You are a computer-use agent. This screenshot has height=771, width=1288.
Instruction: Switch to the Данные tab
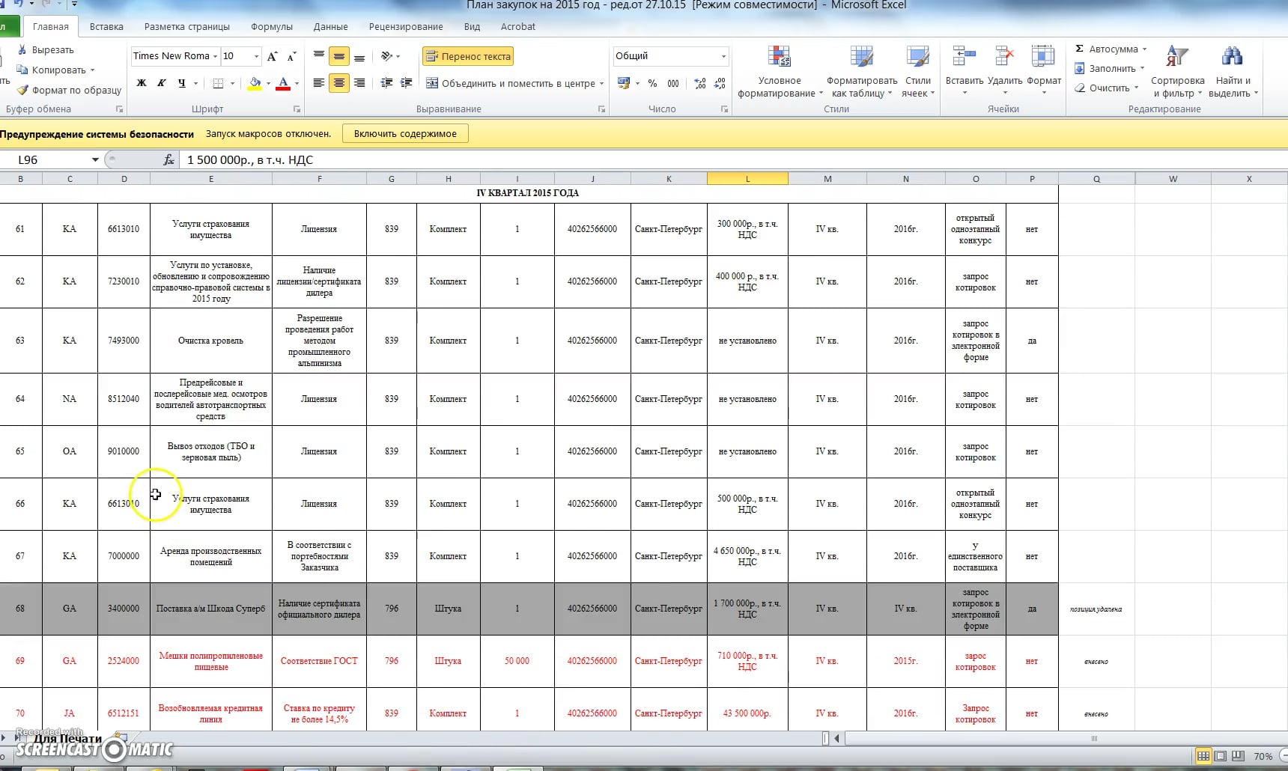click(x=331, y=26)
